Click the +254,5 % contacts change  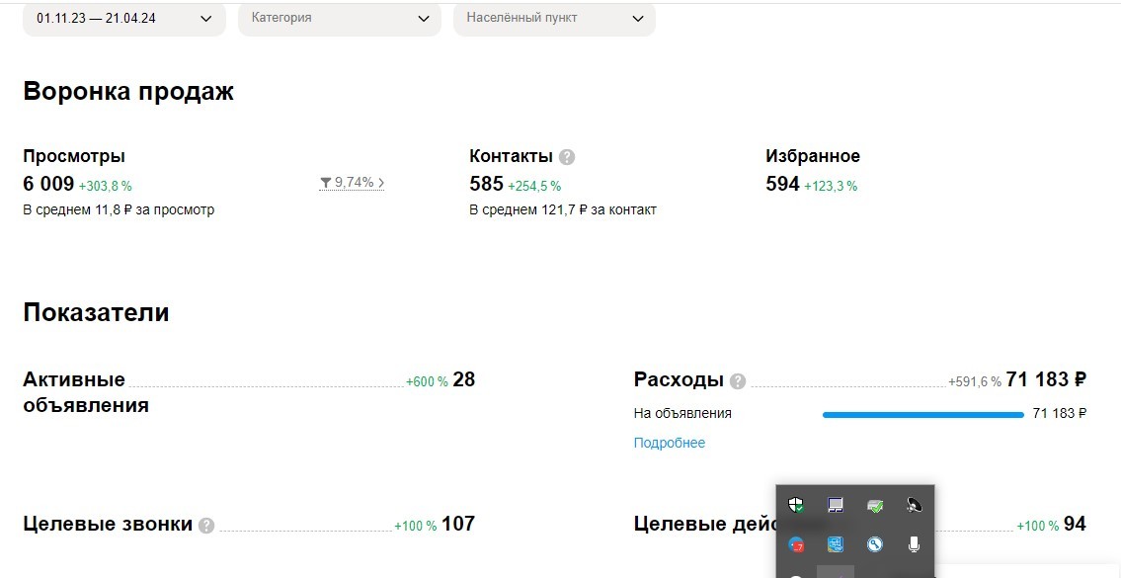(534, 186)
